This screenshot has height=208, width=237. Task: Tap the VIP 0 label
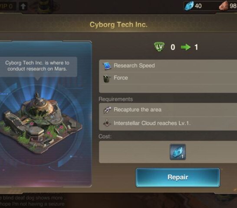coord(7,7)
